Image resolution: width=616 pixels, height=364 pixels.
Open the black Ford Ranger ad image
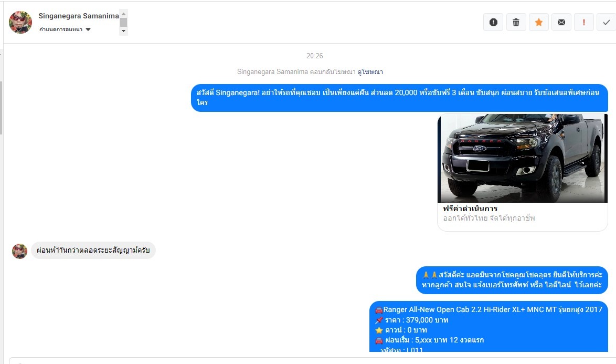[x=523, y=158]
